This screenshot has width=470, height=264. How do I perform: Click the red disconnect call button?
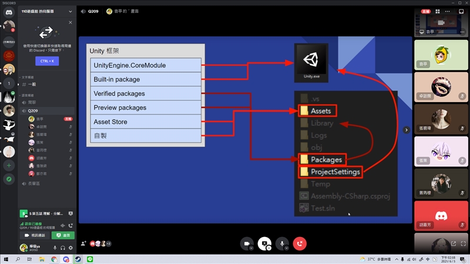coord(301,243)
